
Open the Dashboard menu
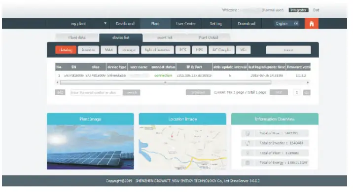pyautogui.click(x=125, y=23)
